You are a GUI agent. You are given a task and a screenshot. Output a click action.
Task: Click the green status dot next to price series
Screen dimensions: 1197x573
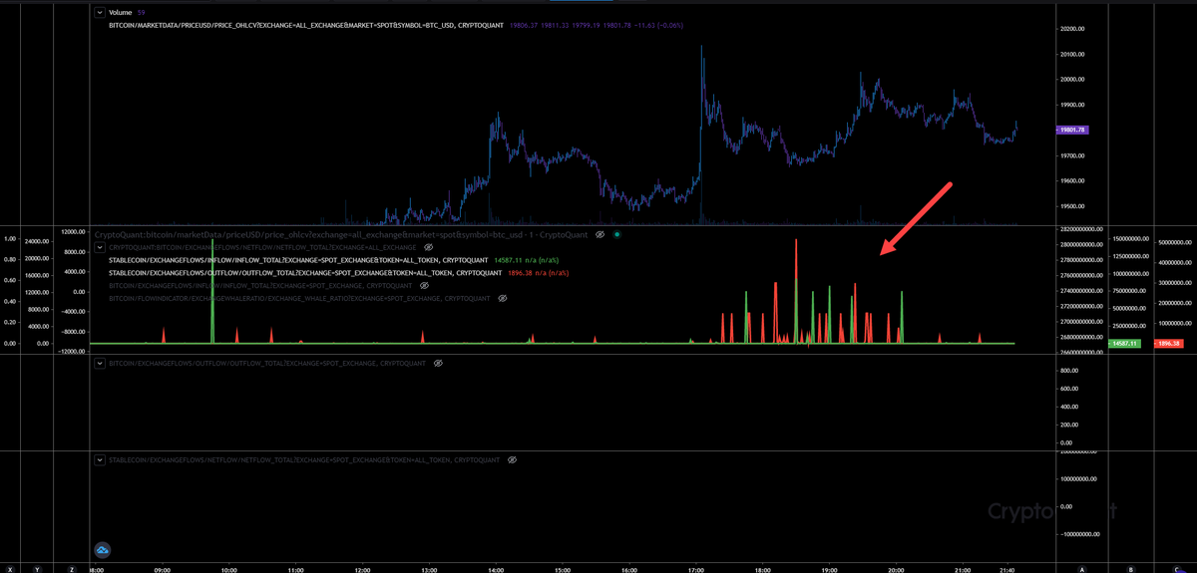617,234
